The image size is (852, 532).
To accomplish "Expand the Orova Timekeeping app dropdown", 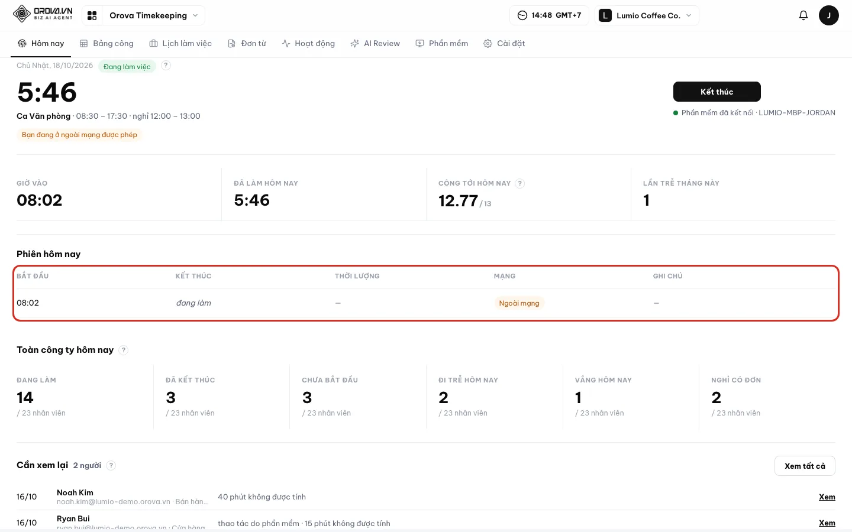I will point(154,15).
